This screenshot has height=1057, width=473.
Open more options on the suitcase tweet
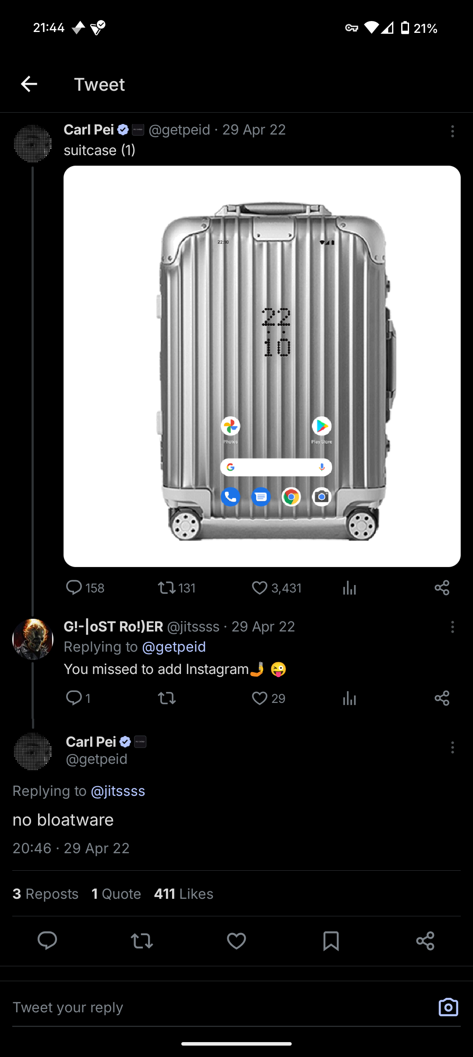(x=452, y=131)
